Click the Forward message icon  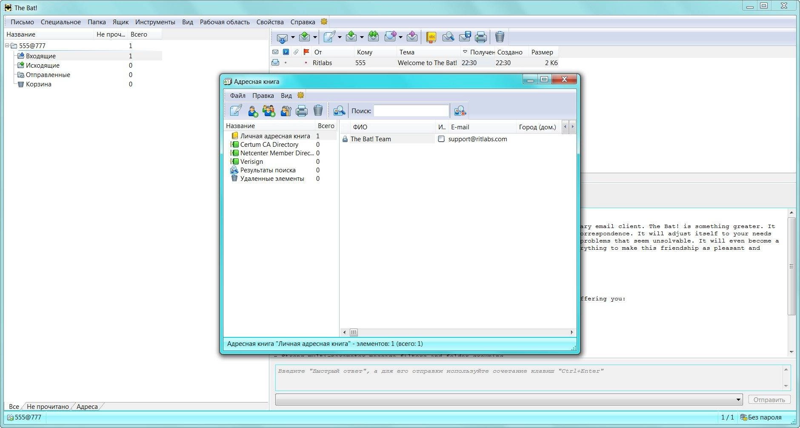pyautogui.click(x=390, y=37)
